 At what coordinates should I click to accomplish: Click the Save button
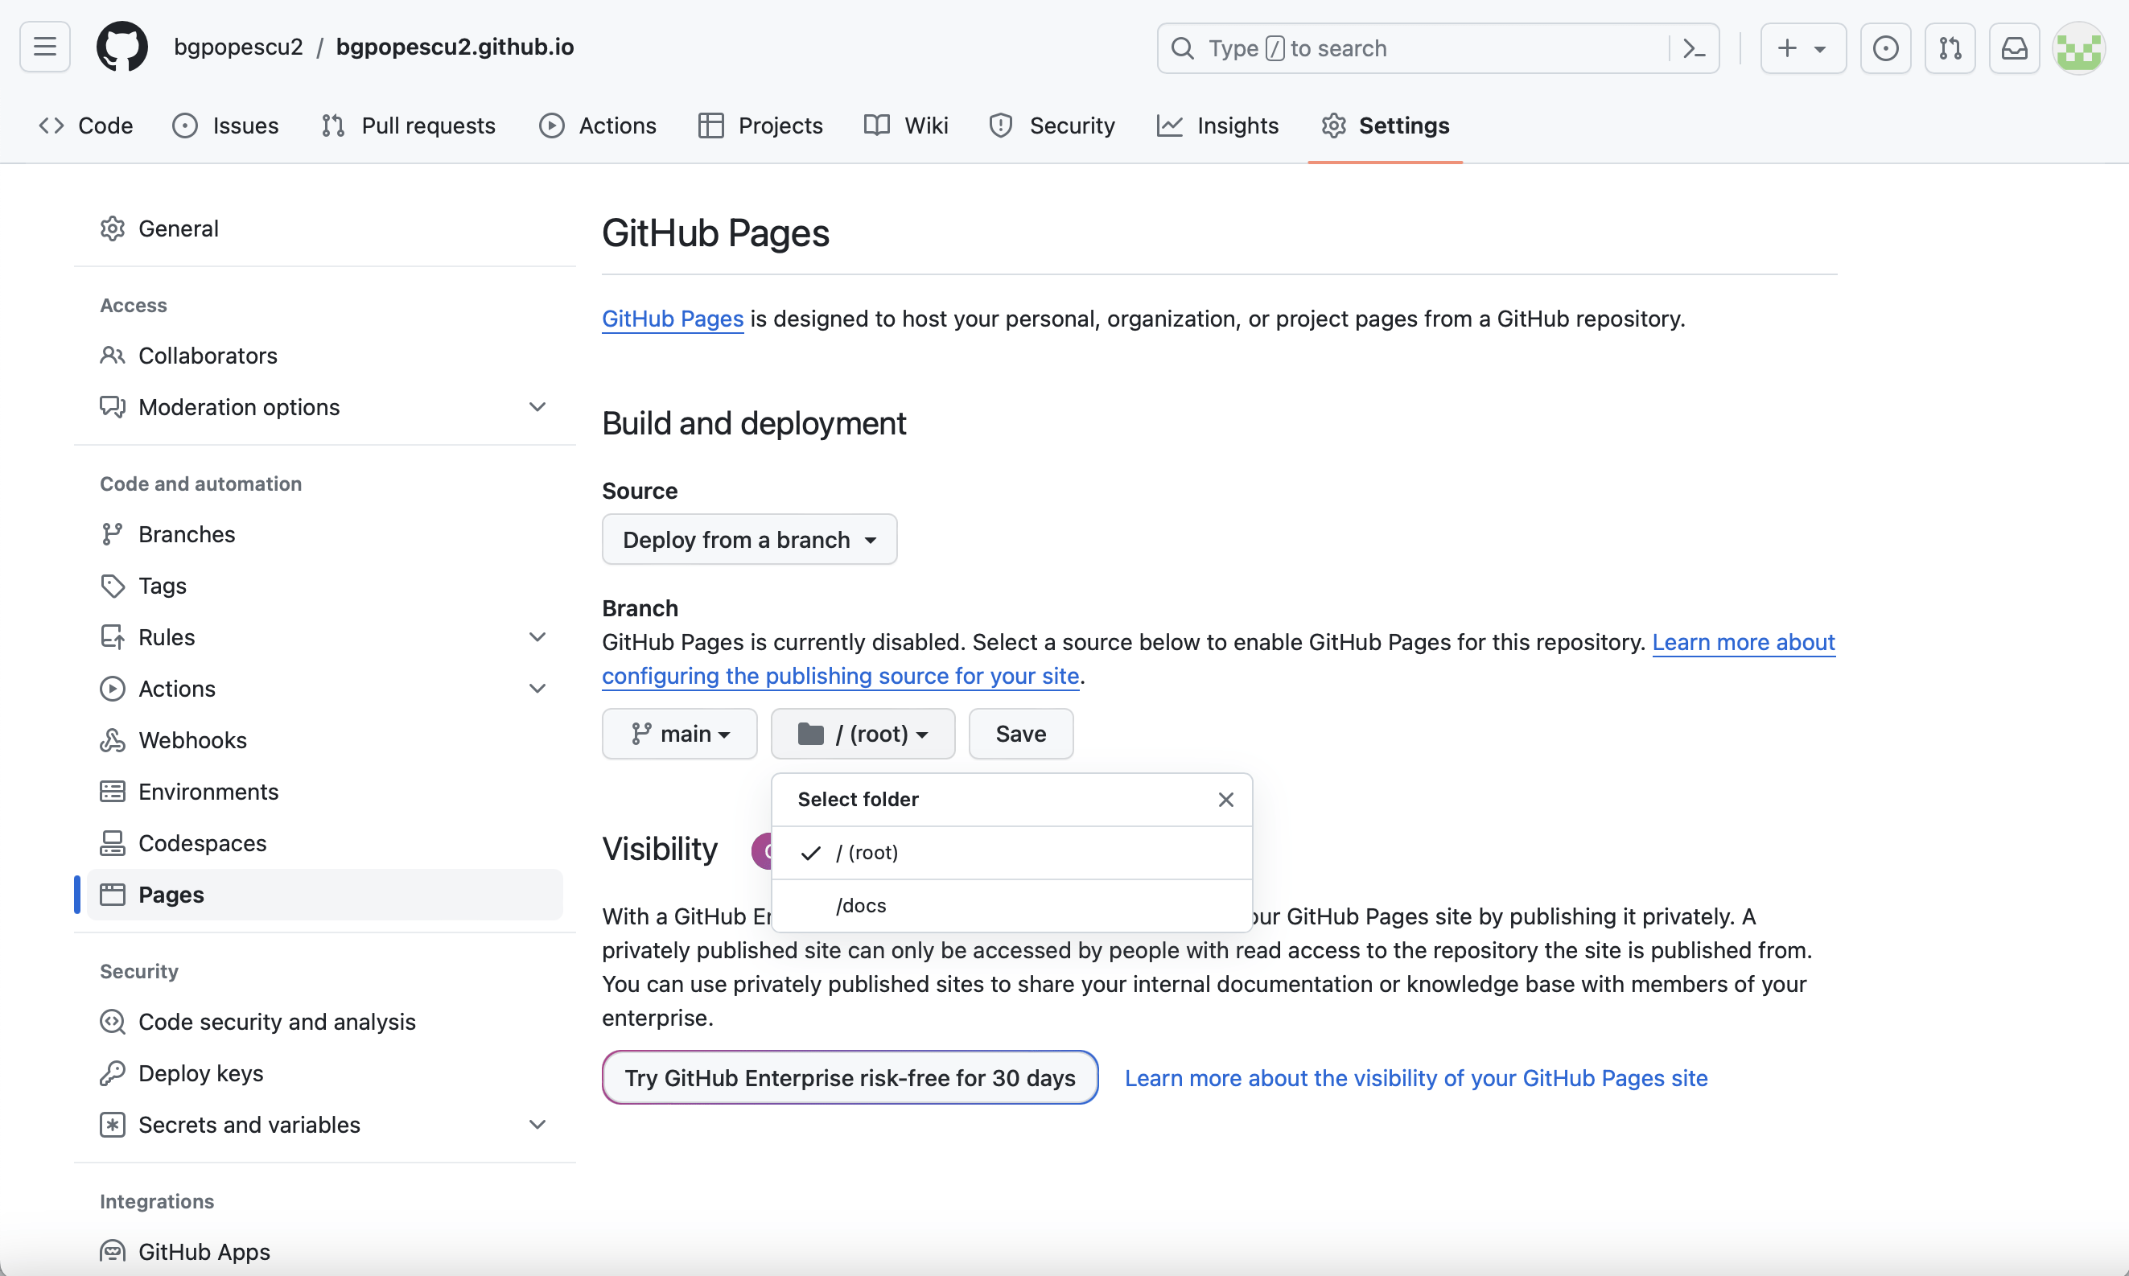(1020, 734)
